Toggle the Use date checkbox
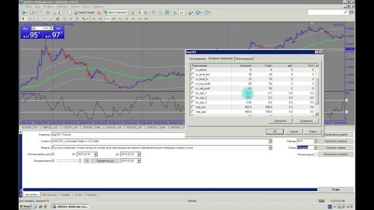The width and height of the screenshot is (374, 210). (53, 154)
